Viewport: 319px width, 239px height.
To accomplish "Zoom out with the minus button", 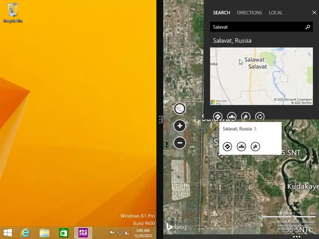I will [x=180, y=143].
